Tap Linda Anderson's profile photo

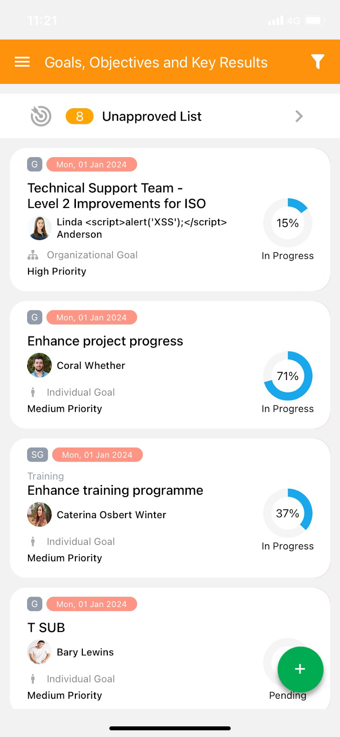40,228
